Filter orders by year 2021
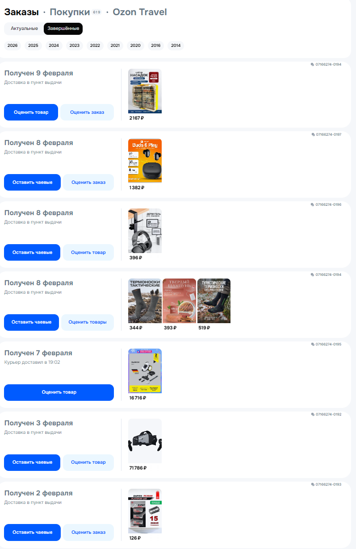This screenshot has width=356, height=549. click(x=115, y=46)
